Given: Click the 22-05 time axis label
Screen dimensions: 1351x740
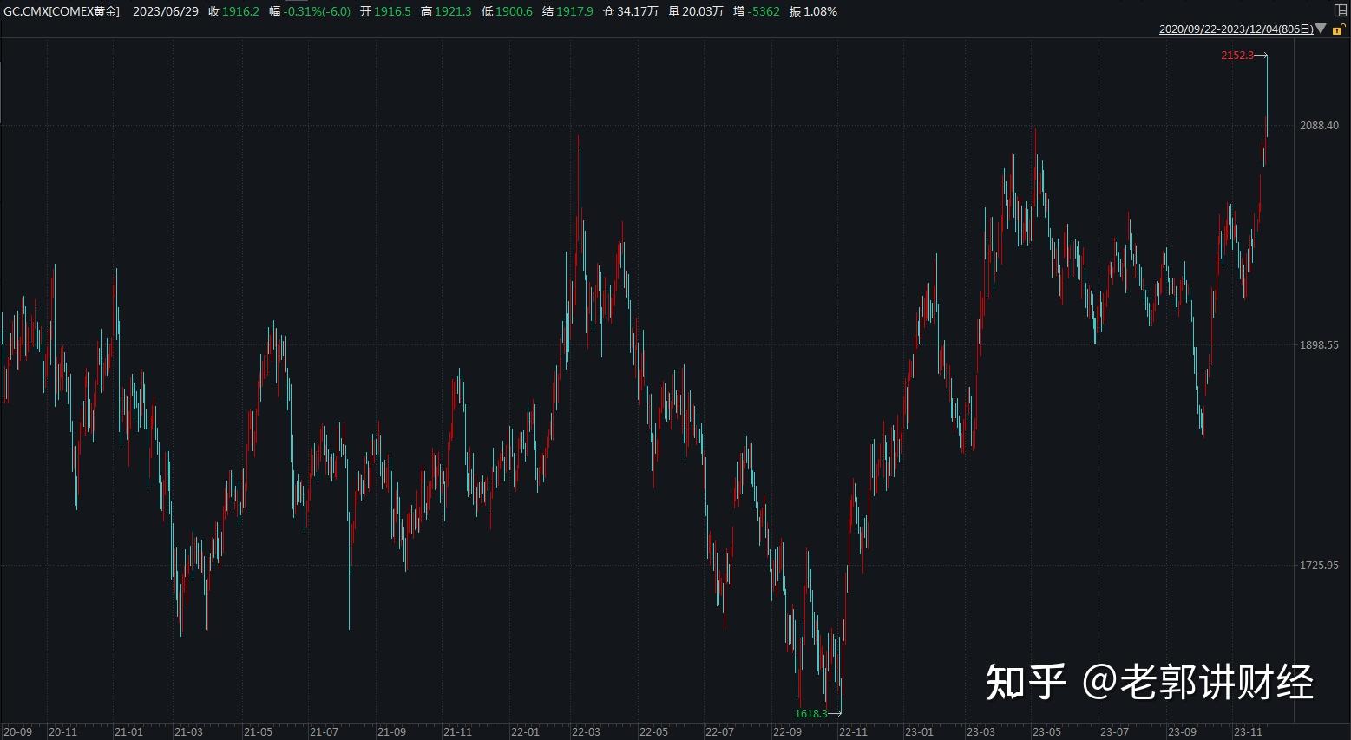Looking at the screenshot, I should (x=653, y=732).
